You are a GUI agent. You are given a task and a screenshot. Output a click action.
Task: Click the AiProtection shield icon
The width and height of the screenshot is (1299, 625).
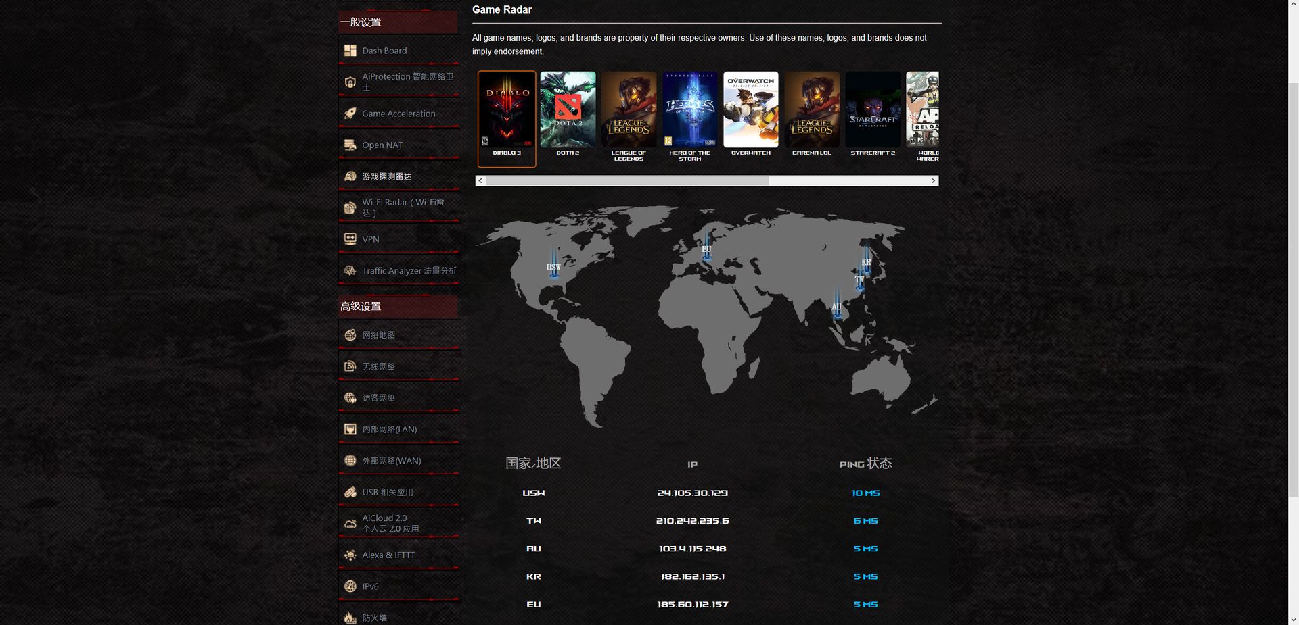(350, 82)
